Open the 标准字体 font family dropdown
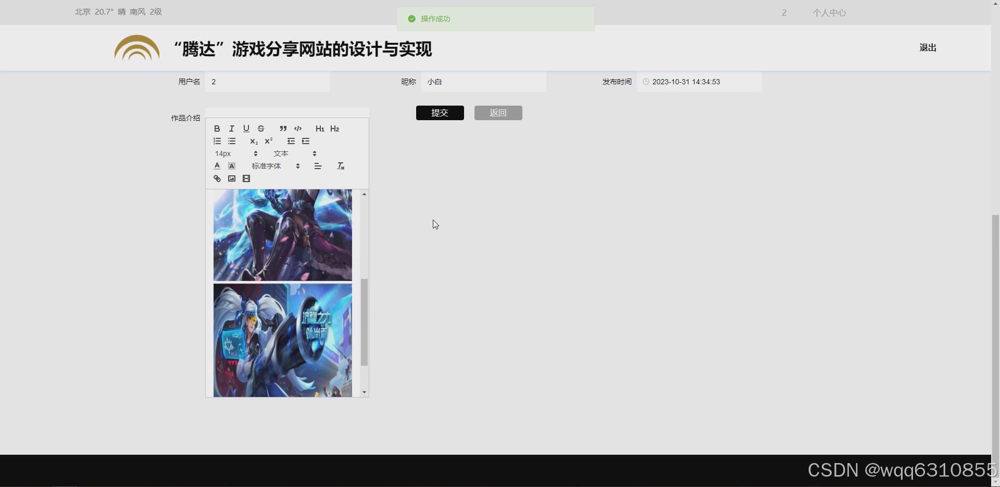 click(273, 166)
